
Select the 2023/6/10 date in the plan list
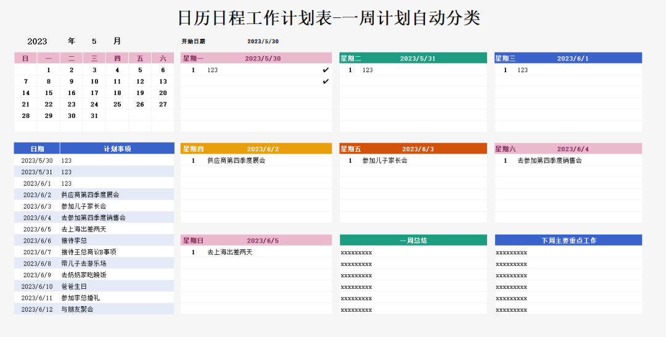point(37,286)
